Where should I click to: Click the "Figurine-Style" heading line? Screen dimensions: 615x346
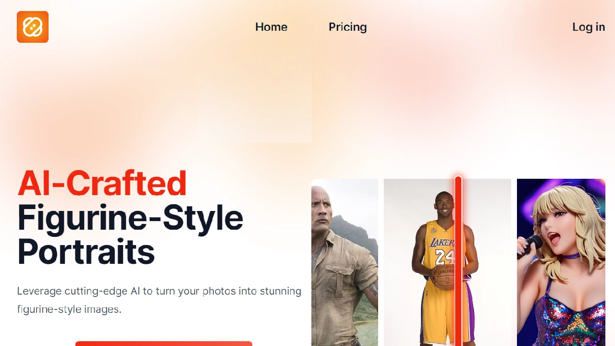click(x=130, y=218)
